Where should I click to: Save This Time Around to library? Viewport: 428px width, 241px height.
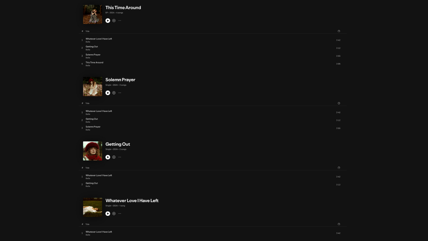(114, 21)
